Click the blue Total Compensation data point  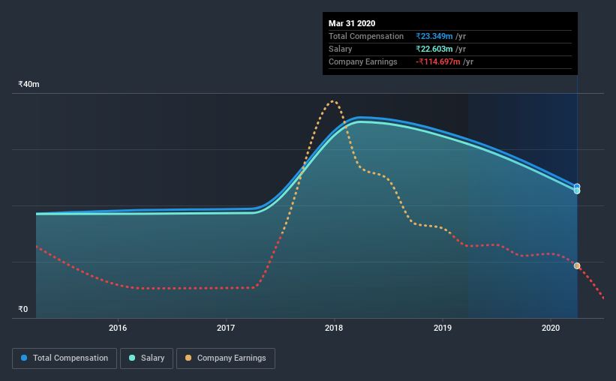coord(577,187)
